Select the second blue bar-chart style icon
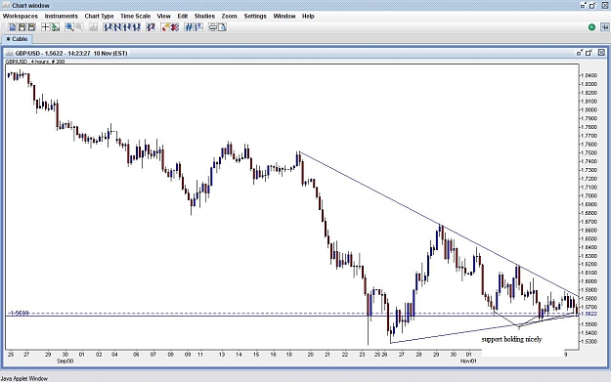The height and width of the screenshot is (382, 611). click(x=117, y=27)
